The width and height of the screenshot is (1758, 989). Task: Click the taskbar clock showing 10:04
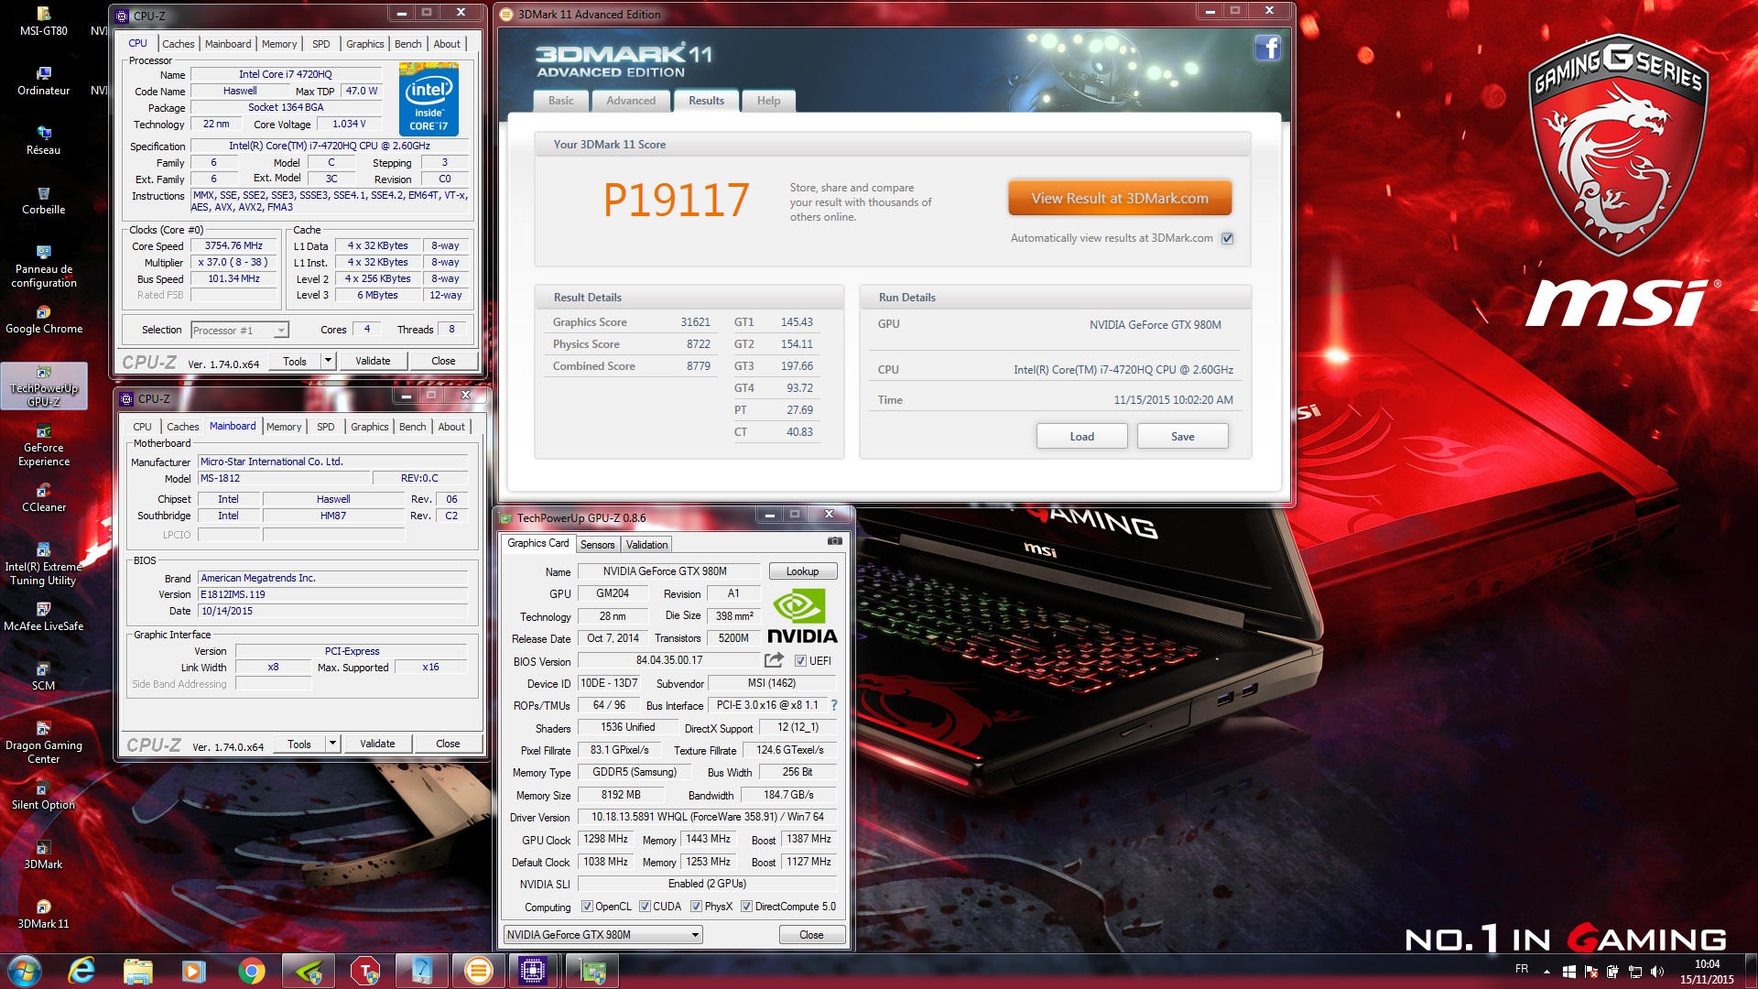(x=1706, y=972)
